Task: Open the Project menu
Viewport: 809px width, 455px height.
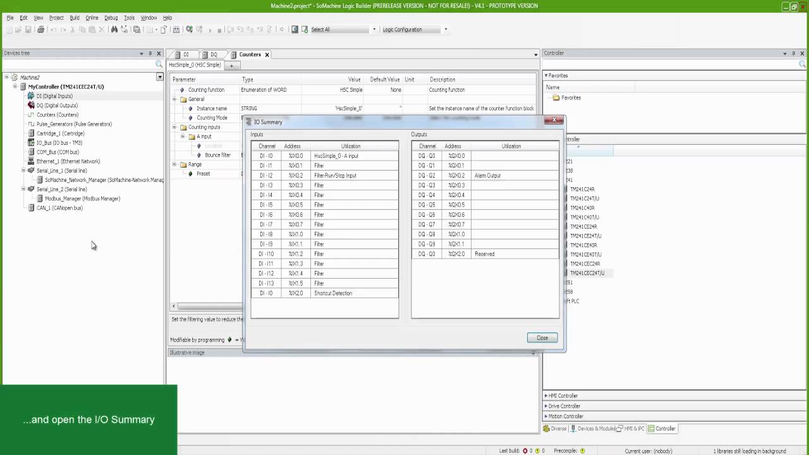Action: pos(56,18)
